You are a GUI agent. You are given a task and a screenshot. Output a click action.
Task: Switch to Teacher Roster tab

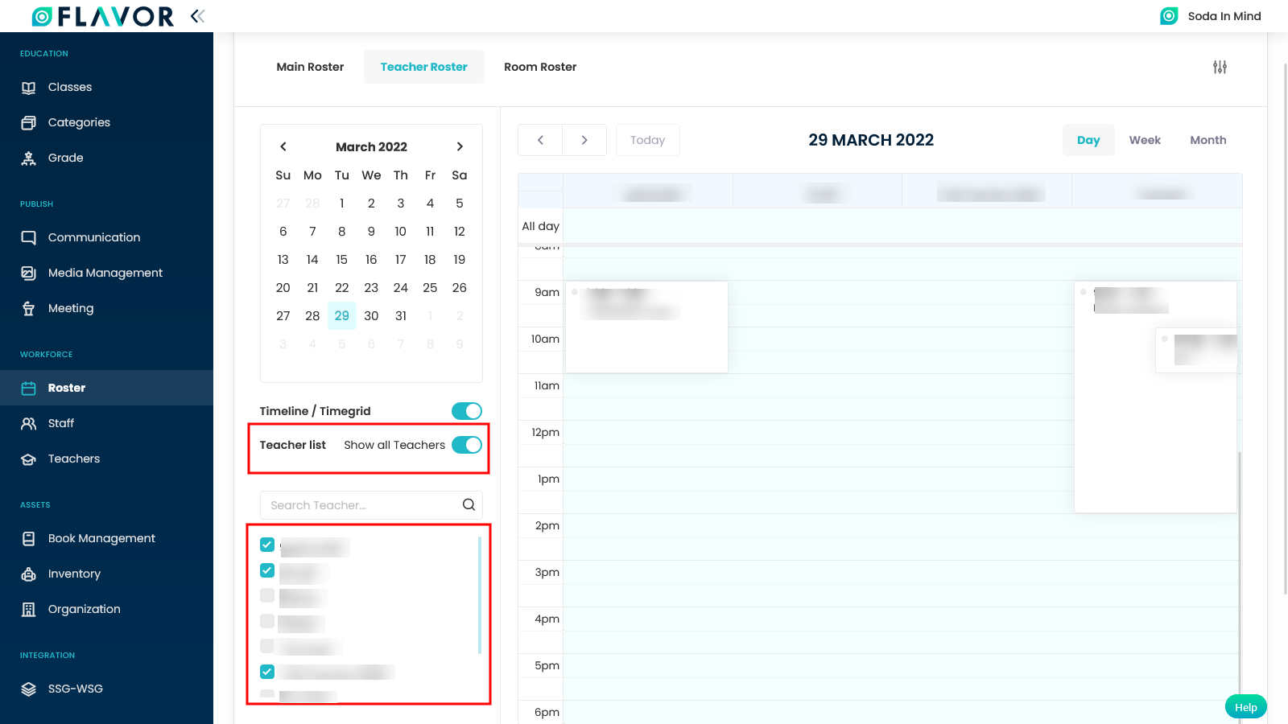pos(424,67)
